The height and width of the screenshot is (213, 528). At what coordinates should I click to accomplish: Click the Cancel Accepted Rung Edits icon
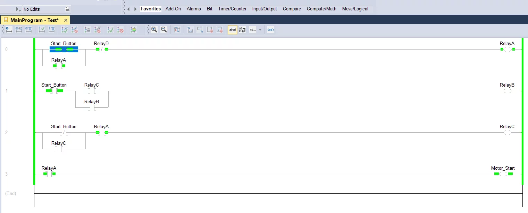(x=51, y=30)
